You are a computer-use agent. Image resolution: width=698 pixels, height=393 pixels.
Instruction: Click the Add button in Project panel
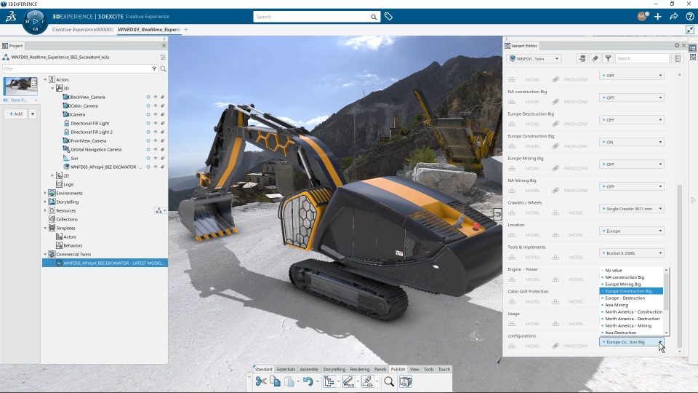coord(16,114)
